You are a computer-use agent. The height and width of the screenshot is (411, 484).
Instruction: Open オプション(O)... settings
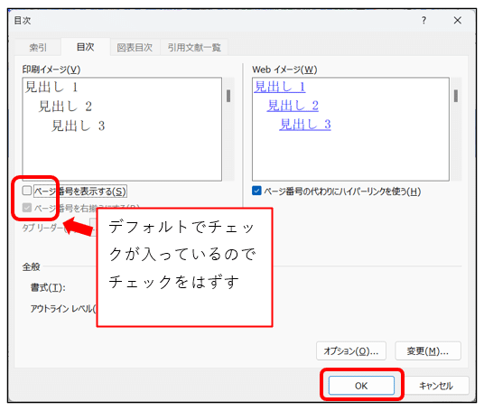351,350
